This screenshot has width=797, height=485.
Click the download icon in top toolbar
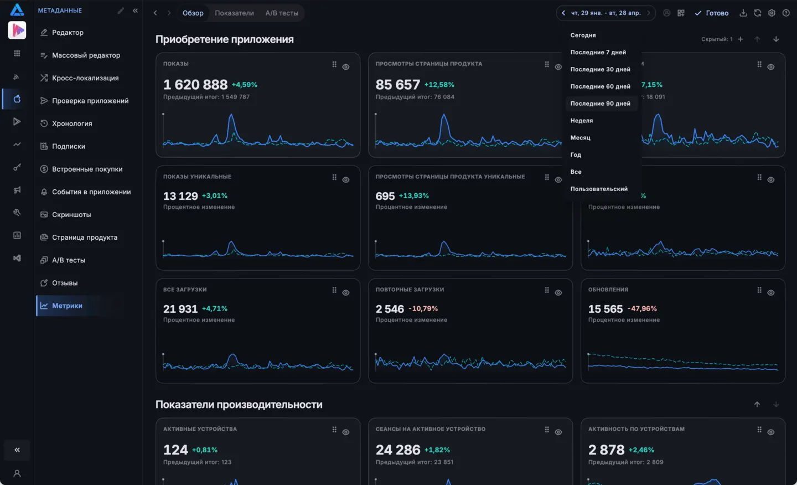[743, 13]
